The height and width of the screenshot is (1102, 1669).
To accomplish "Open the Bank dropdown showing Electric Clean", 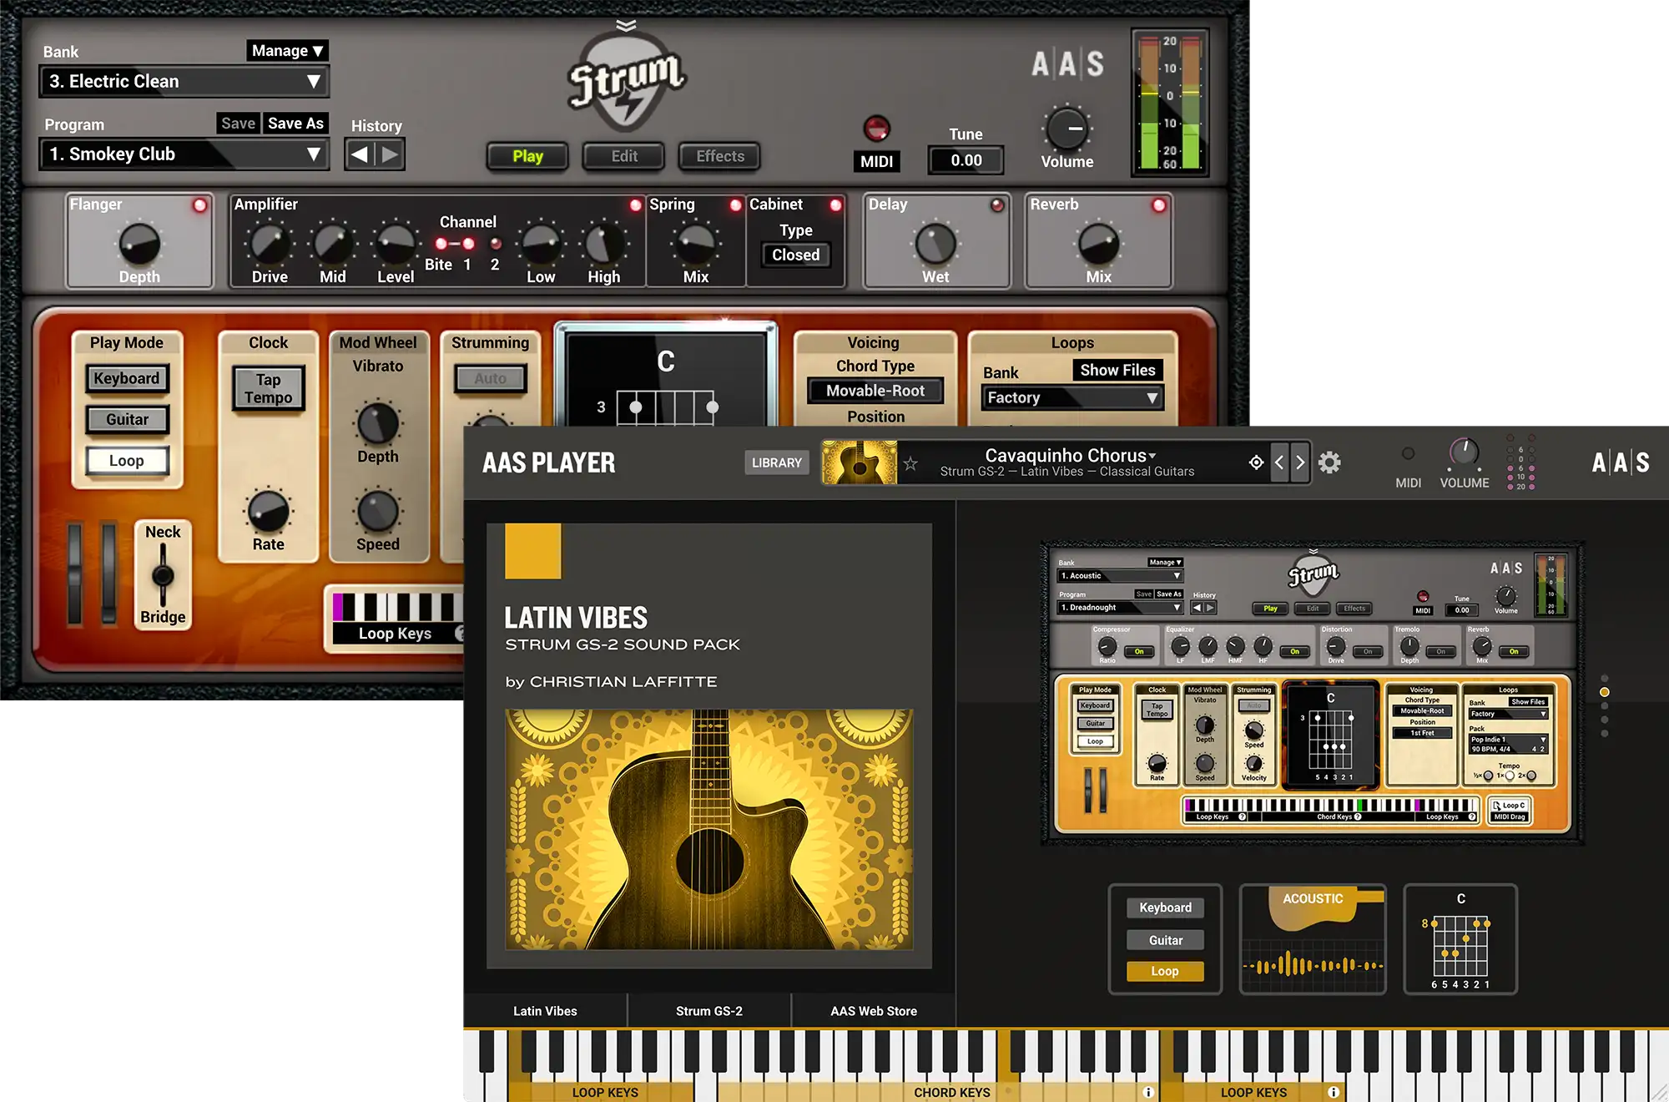I will click(x=184, y=82).
